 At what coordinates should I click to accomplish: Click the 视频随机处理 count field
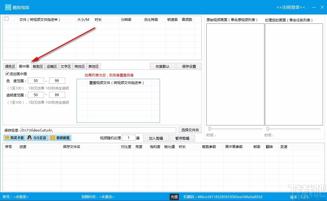128,138
